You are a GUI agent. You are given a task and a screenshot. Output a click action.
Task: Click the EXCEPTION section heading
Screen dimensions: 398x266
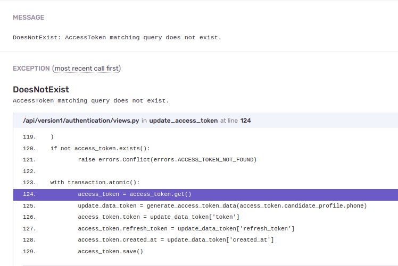[x=31, y=68]
